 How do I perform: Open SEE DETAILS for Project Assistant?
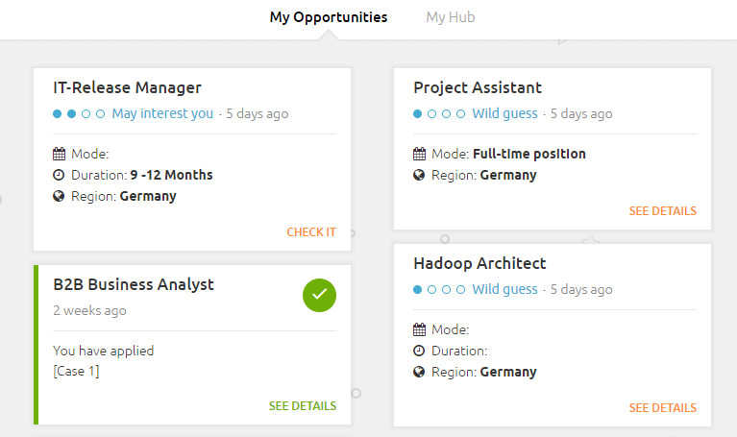click(663, 211)
